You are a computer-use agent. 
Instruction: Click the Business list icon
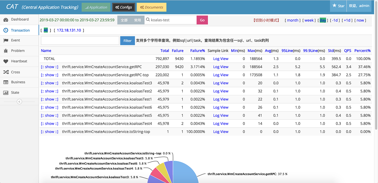(x=6, y=82)
